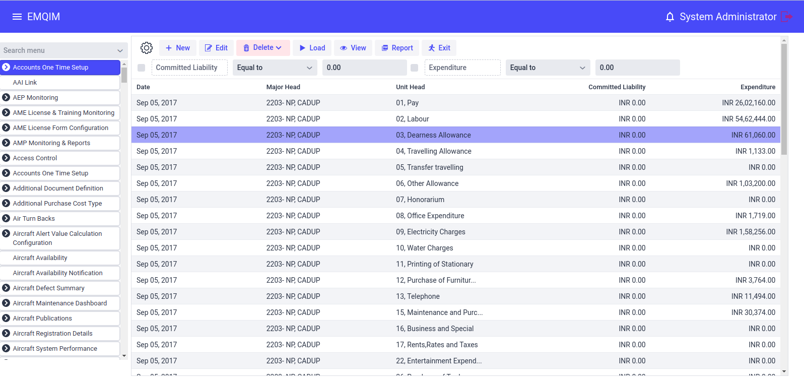Expand AEP Monitoring arrow icon
This screenshot has width=804, height=381.
[x=6, y=97]
